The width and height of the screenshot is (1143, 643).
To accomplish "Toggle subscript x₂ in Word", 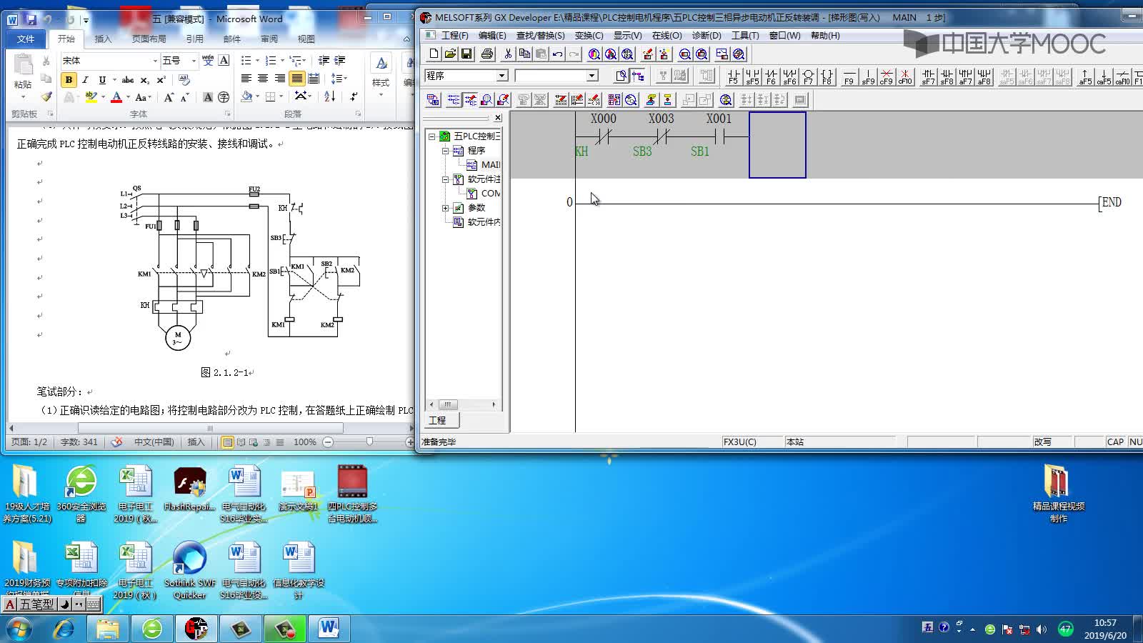I will click(x=145, y=80).
